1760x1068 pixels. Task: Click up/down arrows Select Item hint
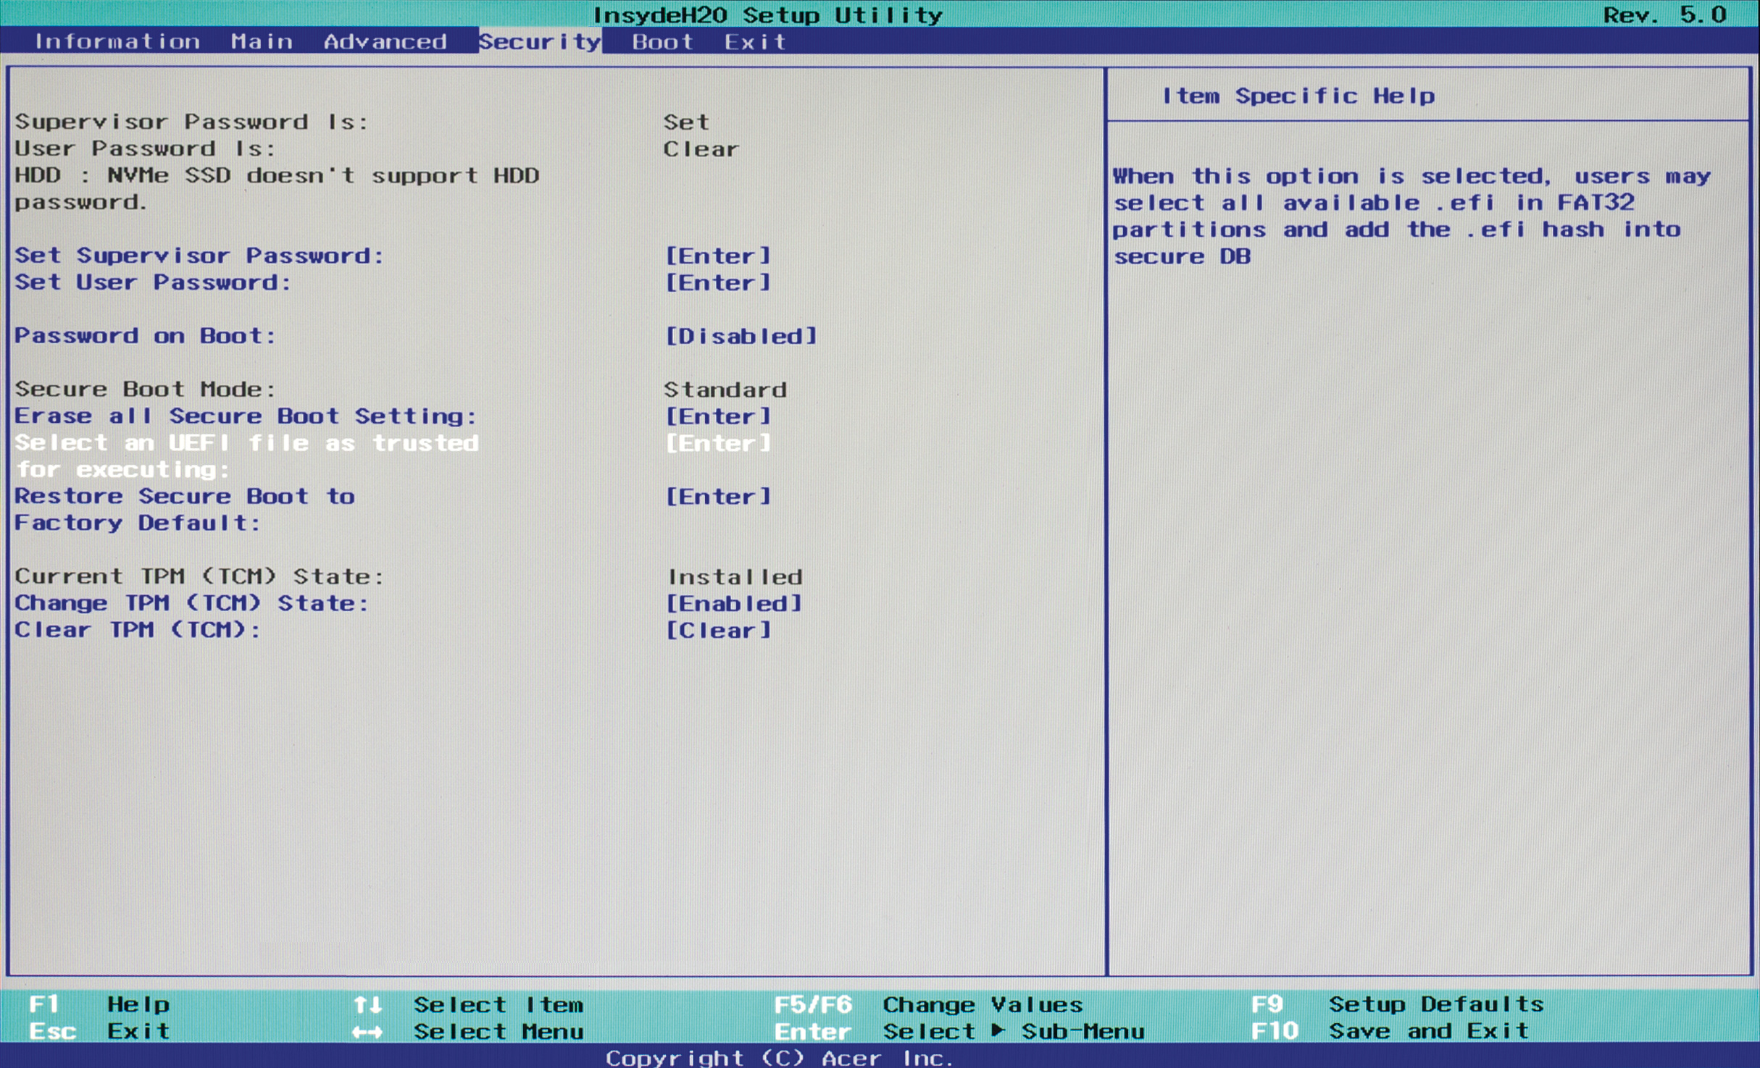click(x=468, y=1004)
